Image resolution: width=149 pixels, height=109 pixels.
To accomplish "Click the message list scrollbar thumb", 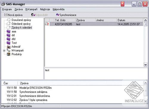I will tap(145, 24).
